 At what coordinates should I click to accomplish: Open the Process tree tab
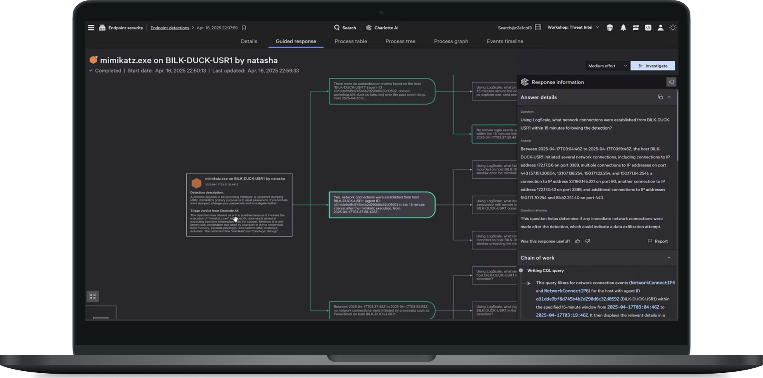click(x=400, y=41)
